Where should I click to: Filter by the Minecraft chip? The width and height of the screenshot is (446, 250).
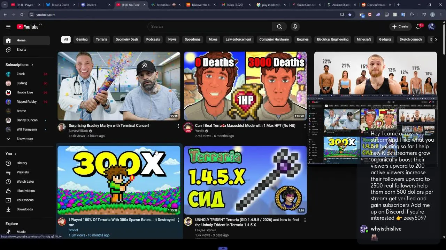364,40
